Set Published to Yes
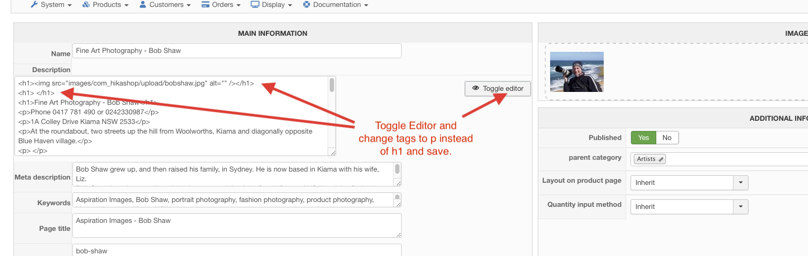 pyautogui.click(x=643, y=138)
